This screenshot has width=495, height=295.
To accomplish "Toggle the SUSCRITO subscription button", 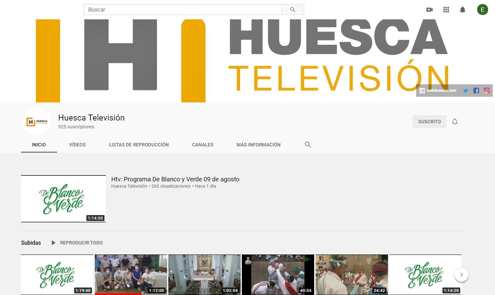I will point(429,122).
